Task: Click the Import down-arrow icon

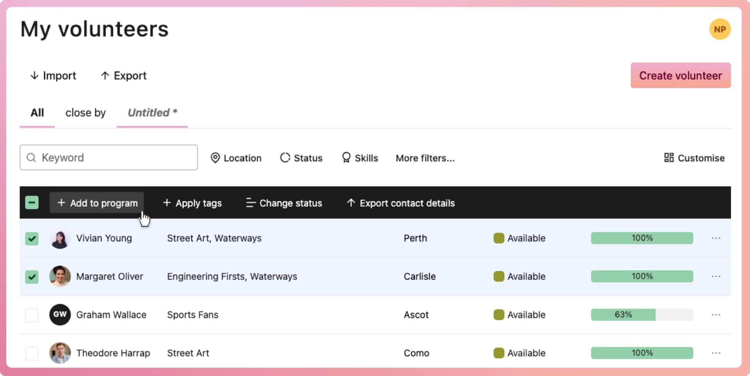Action: click(x=34, y=76)
